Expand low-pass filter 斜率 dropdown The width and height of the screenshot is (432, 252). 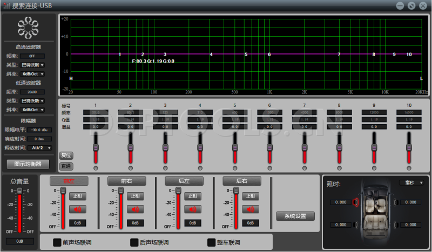click(32, 110)
